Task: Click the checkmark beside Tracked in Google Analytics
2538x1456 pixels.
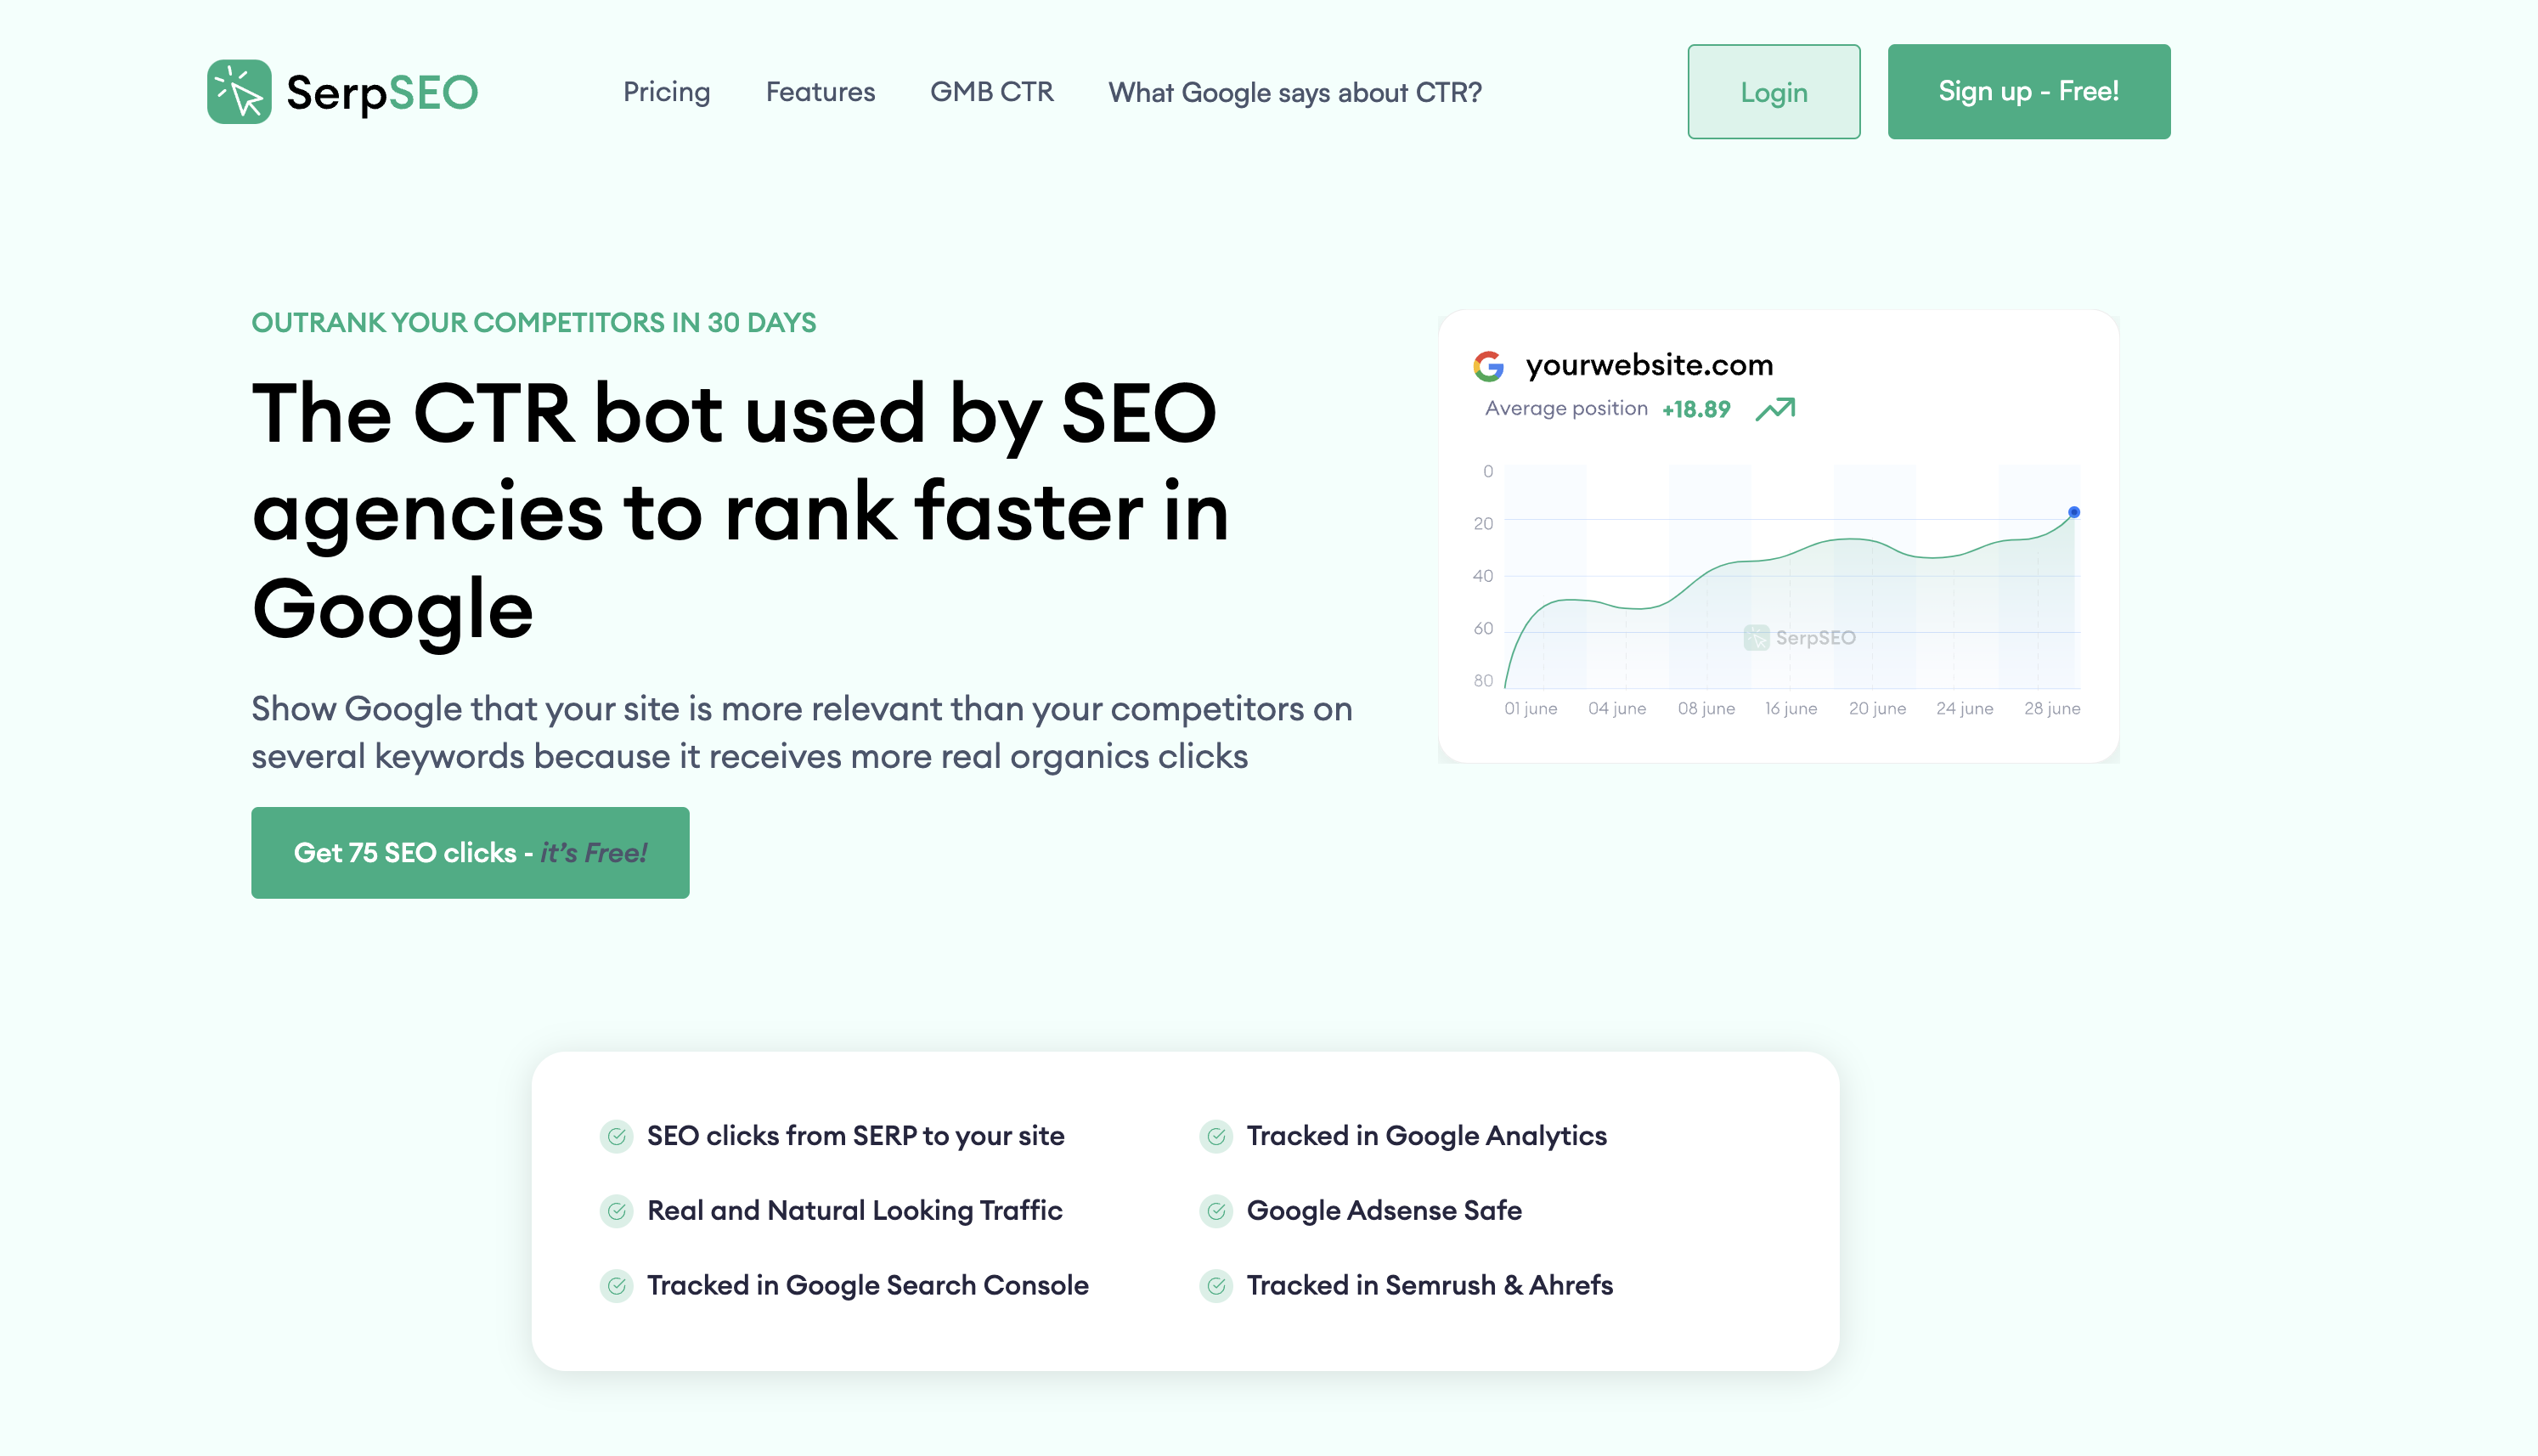Action: [1215, 1136]
